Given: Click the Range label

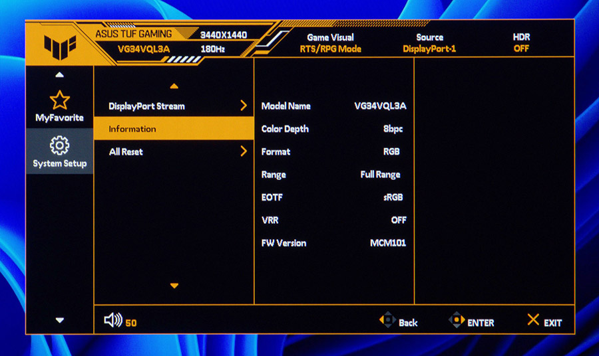Looking at the screenshot, I should click(274, 175).
